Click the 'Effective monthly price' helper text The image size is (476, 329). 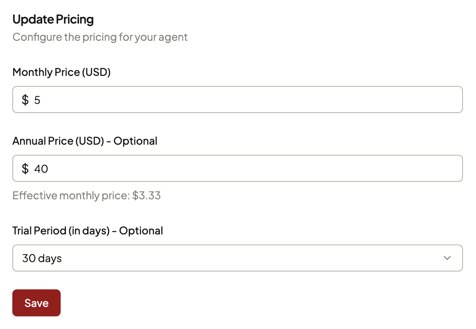point(71,196)
